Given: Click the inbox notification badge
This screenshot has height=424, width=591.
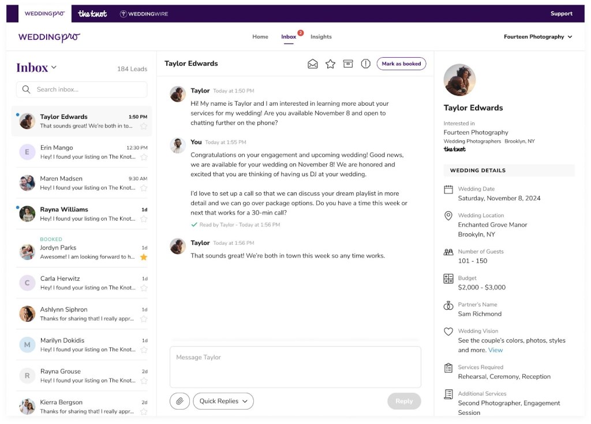Looking at the screenshot, I should 300,33.
